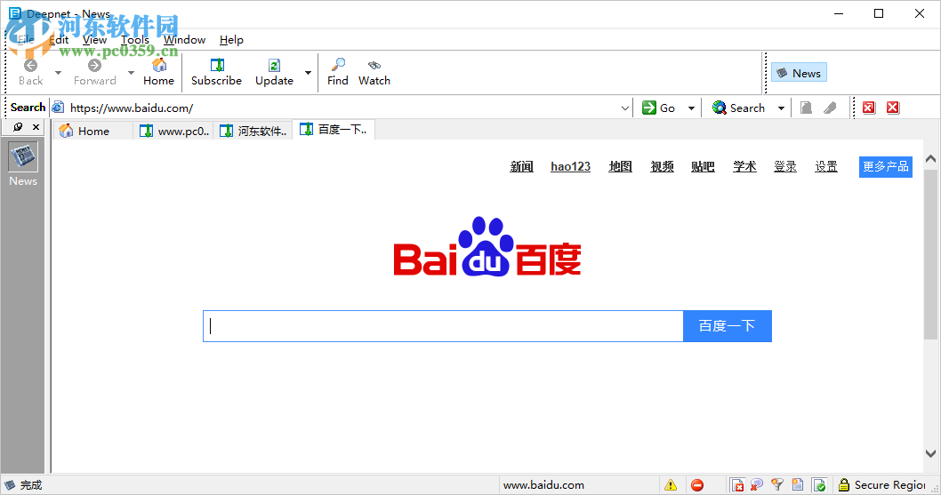Click the red close-tab icon with arrow
Image resolution: width=941 pixels, height=495 pixels.
[868, 108]
